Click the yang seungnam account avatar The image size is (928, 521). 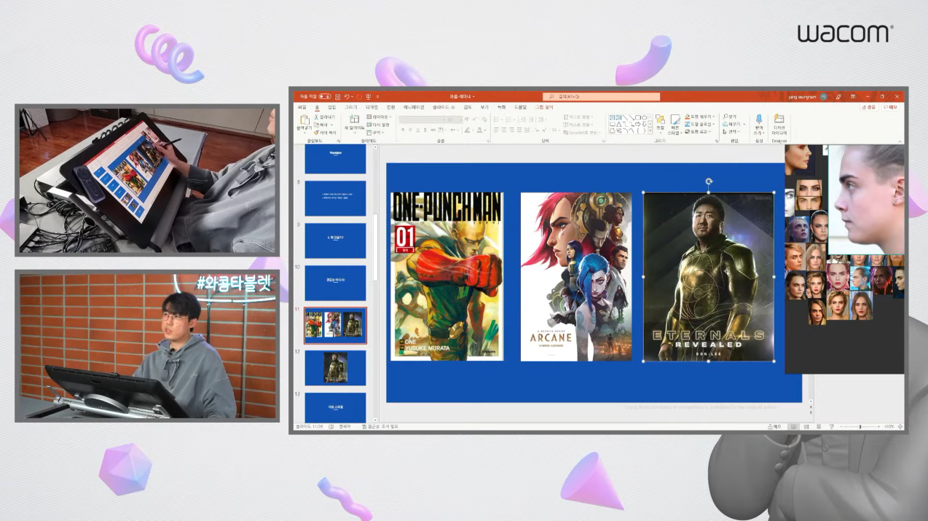(x=824, y=97)
